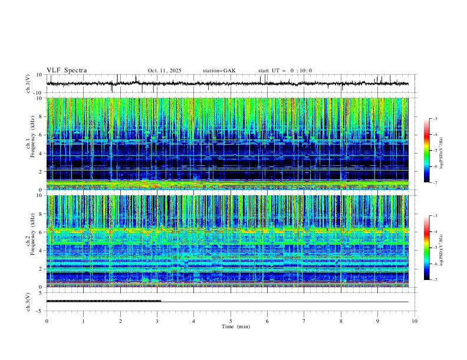The image size is (467, 360).
Task: Click the '8' kHz tick on ch.1 axis
Action: click(41, 116)
